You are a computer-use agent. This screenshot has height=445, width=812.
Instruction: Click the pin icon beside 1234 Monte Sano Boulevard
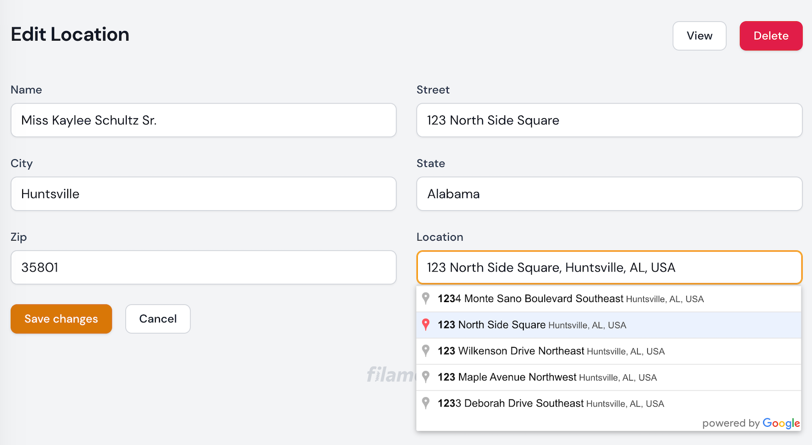425,299
